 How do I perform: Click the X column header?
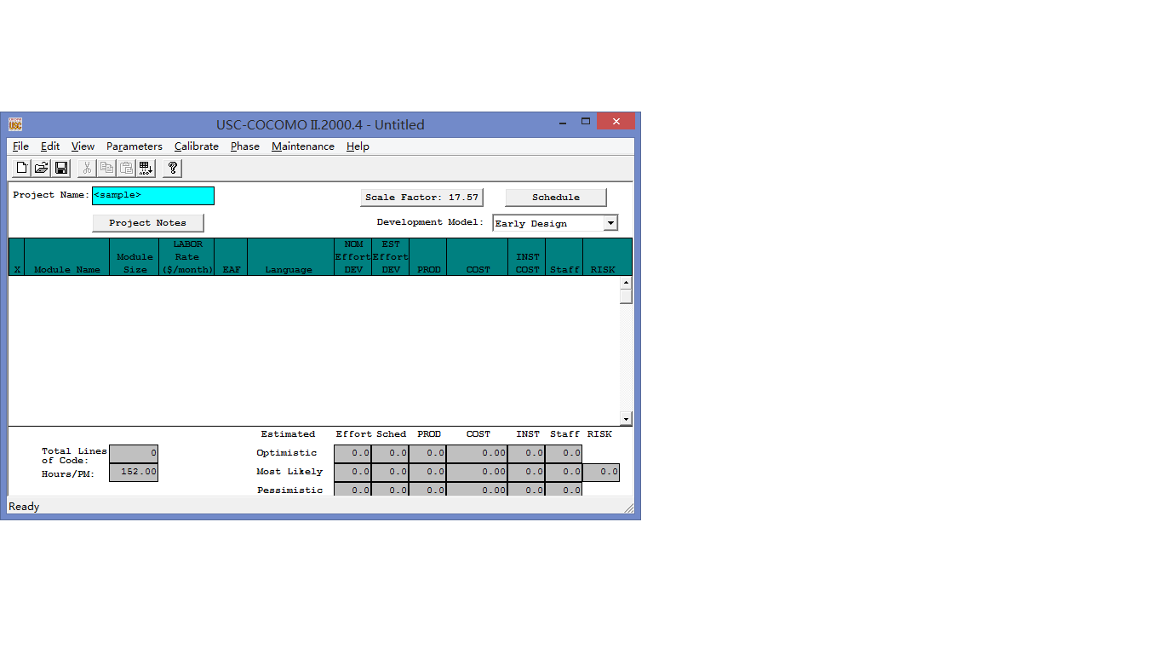17,257
